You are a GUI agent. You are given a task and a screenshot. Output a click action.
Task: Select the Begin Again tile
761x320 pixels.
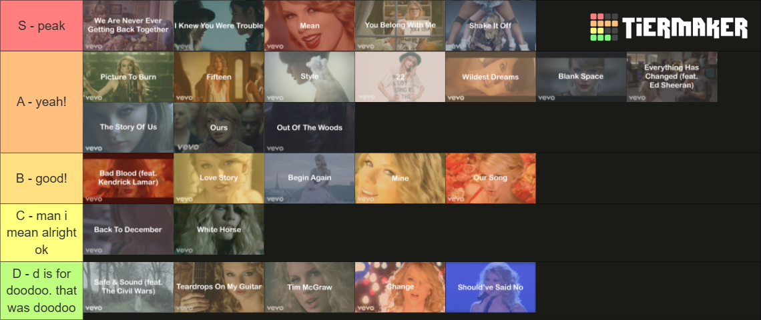click(x=310, y=179)
